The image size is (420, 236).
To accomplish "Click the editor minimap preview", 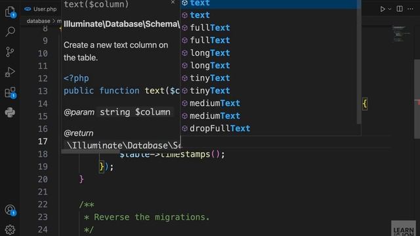I will pyautogui.click(x=401, y=33).
